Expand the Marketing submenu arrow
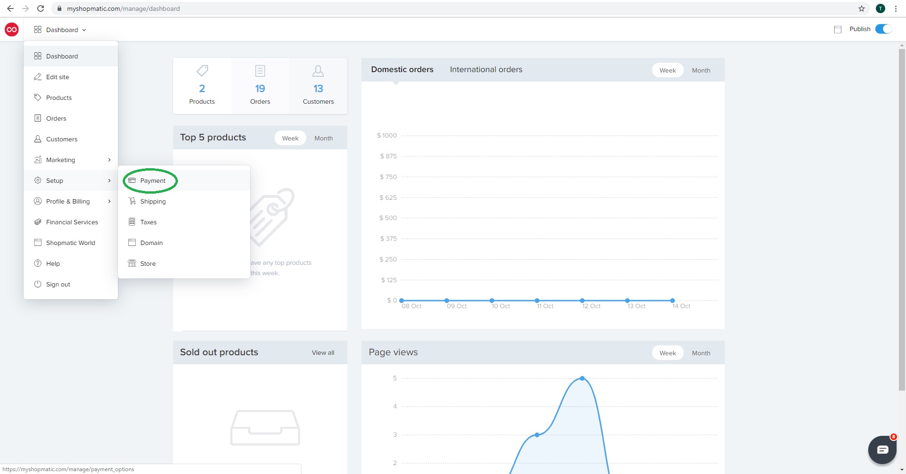The width and height of the screenshot is (906, 474). click(109, 160)
